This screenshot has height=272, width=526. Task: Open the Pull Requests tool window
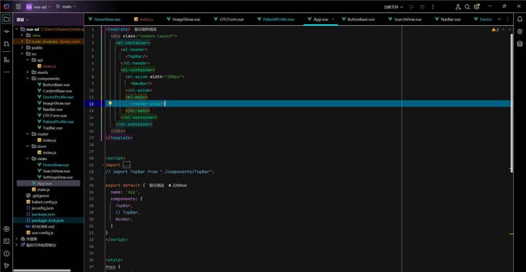click(6, 44)
